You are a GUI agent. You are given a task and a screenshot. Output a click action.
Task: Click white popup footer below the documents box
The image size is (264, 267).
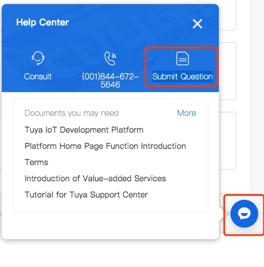(x=111, y=225)
